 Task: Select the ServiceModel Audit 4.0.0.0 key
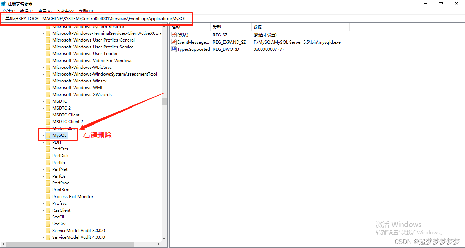[x=79, y=237]
